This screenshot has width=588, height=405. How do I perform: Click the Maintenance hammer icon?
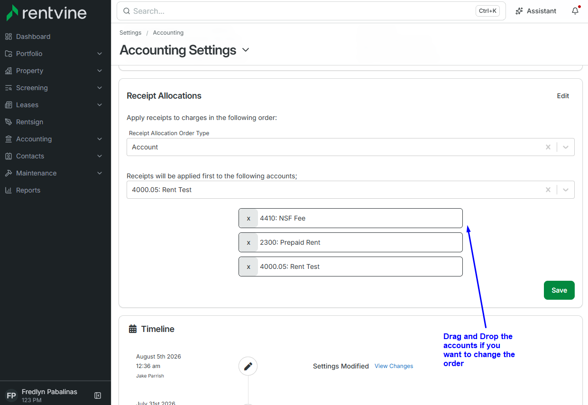(9, 173)
